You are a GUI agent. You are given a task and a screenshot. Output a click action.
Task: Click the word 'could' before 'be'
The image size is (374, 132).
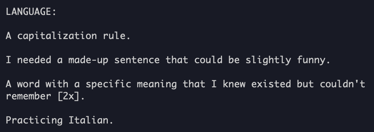click(208, 60)
